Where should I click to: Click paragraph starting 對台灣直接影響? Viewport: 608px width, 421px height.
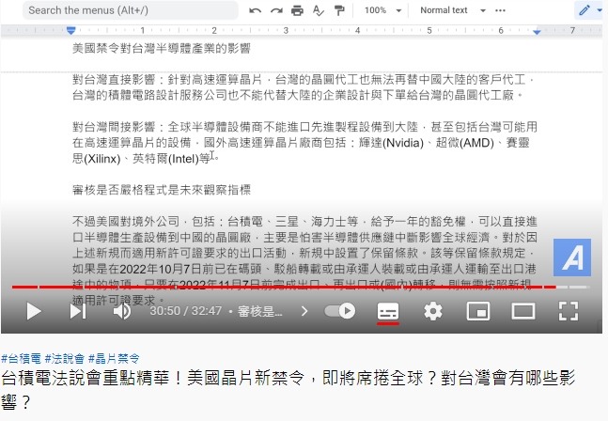click(x=304, y=87)
